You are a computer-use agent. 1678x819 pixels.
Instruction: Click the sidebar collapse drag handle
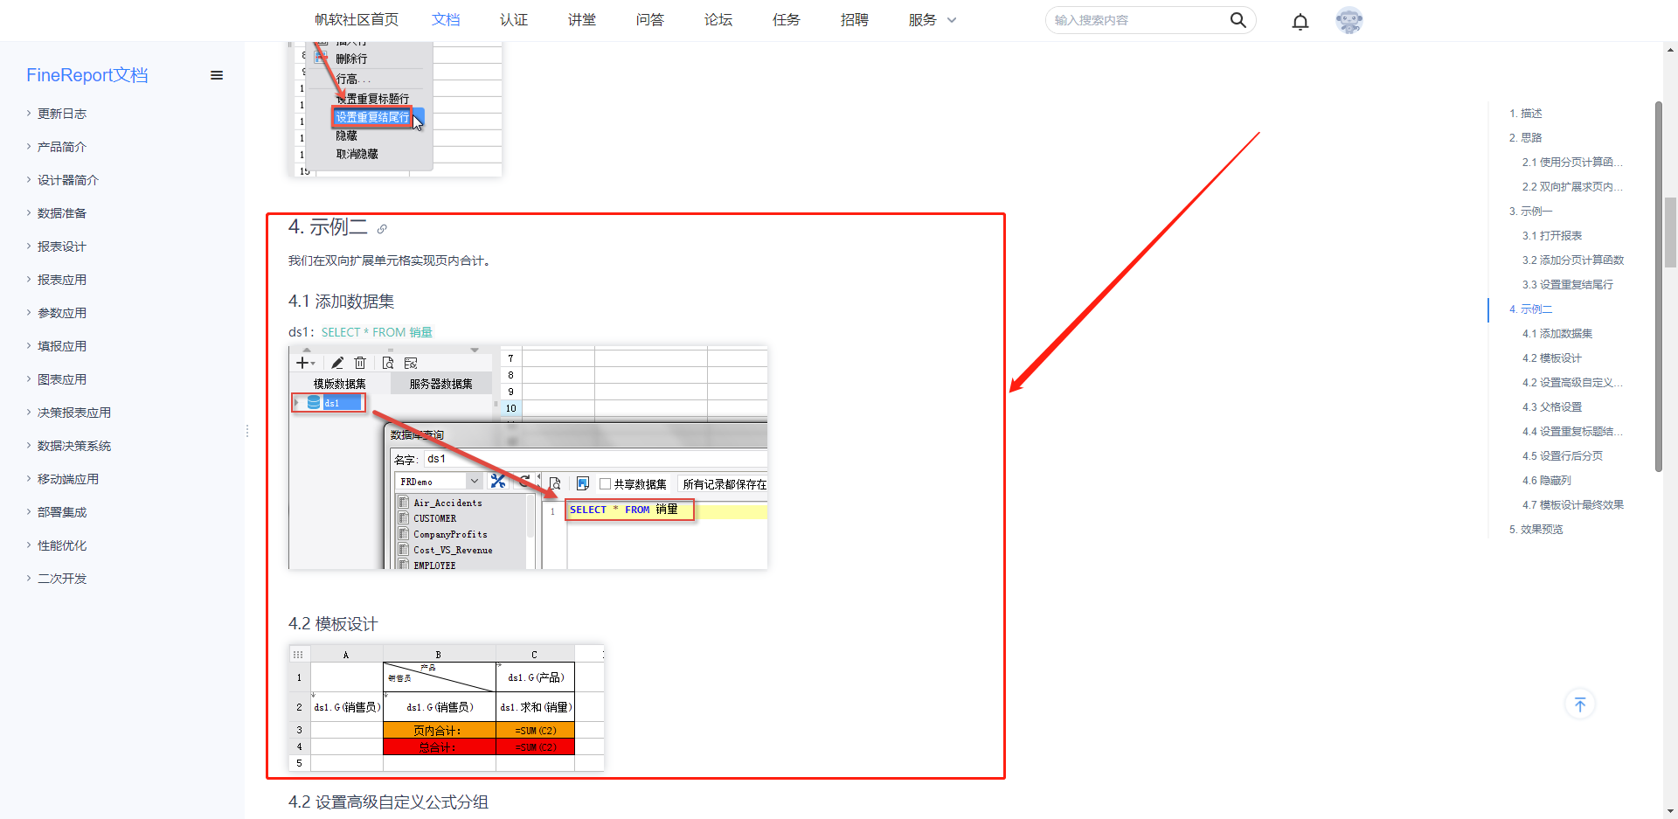click(x=247, y=431)
